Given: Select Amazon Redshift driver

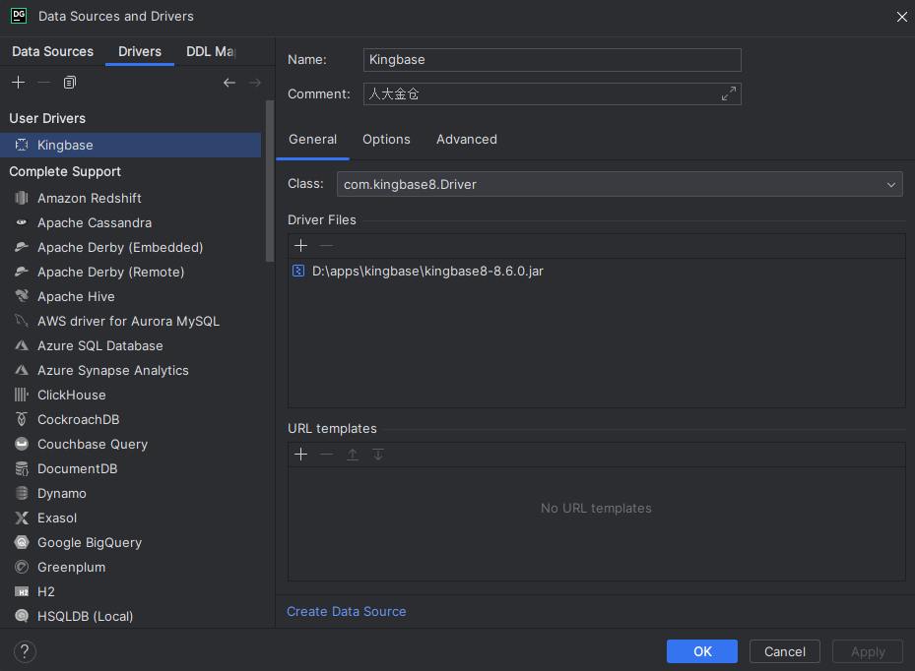Looking at the screenshot, I should (89, 199).
